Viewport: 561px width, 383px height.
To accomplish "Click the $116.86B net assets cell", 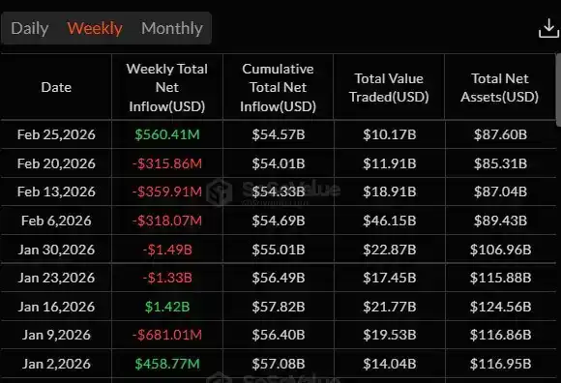I will (x=500, y=335).
